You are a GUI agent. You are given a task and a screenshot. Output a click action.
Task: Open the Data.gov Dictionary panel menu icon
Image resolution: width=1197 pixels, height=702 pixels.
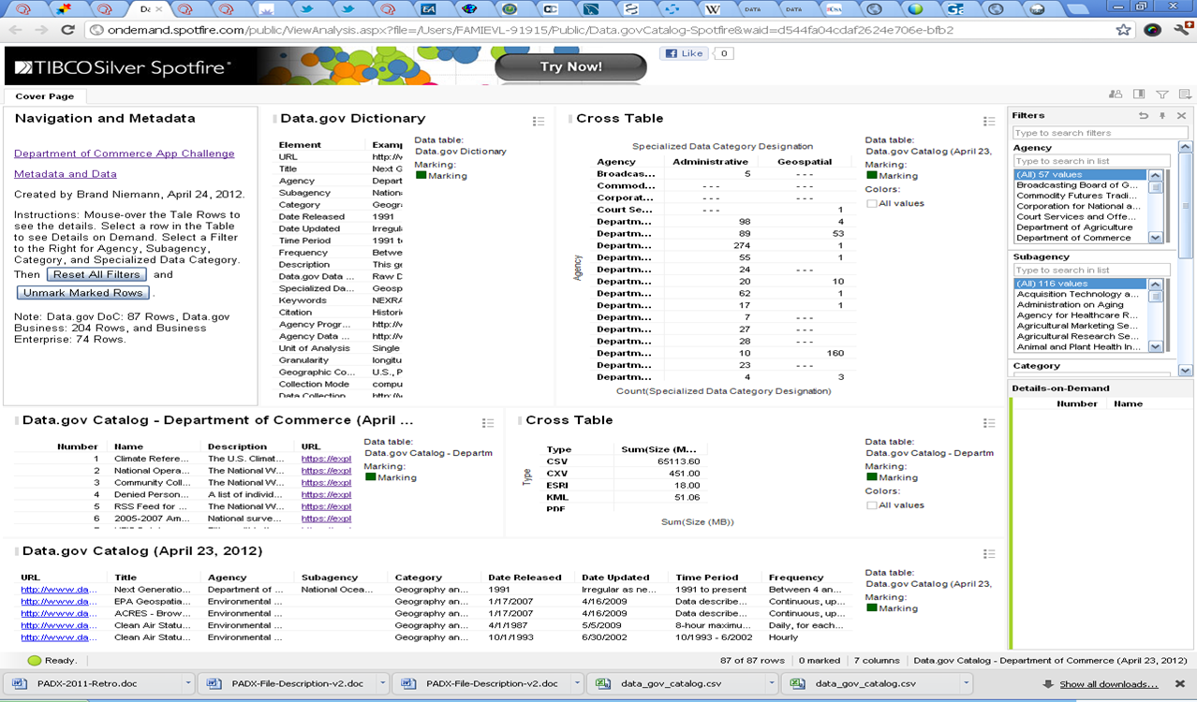point(539,122)
